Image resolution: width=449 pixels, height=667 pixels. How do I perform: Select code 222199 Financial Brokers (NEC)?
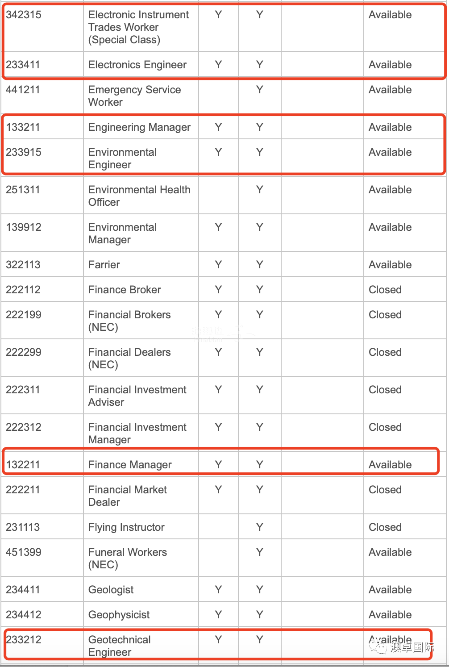tap(24, 315)
